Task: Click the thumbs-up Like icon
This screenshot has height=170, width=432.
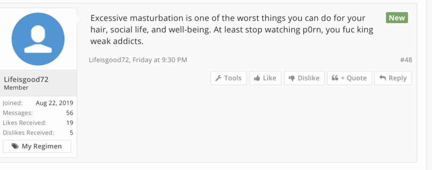Action: coord(257,78)
